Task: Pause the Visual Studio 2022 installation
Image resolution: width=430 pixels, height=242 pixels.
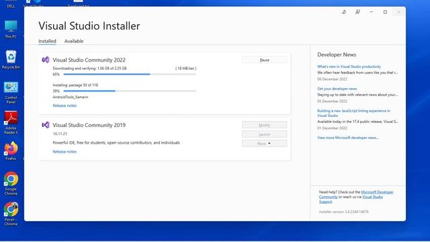Action: pyautogui.click(x=264, y=60)
